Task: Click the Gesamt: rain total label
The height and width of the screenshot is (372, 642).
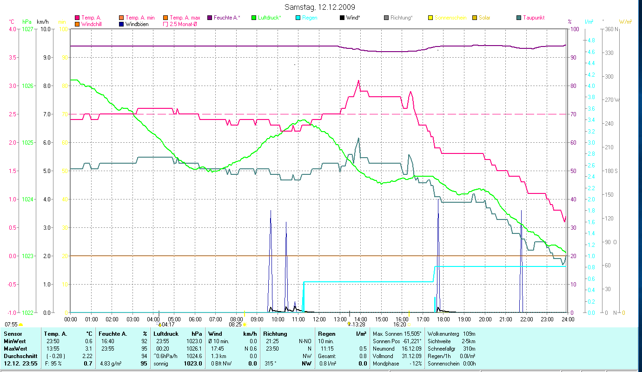Action: pos(326,356)
